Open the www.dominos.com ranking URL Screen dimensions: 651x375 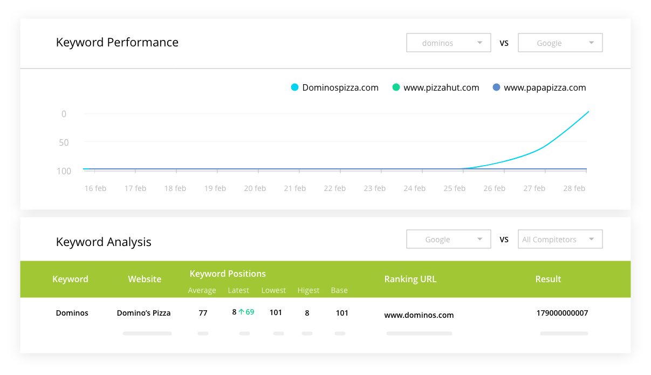tap(419, 315)
